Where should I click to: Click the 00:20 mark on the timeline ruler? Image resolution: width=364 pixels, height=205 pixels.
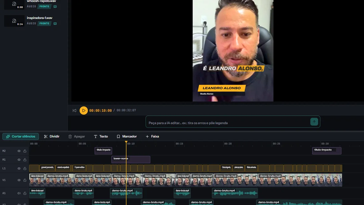pyautogui.click(x=228, y=144)
